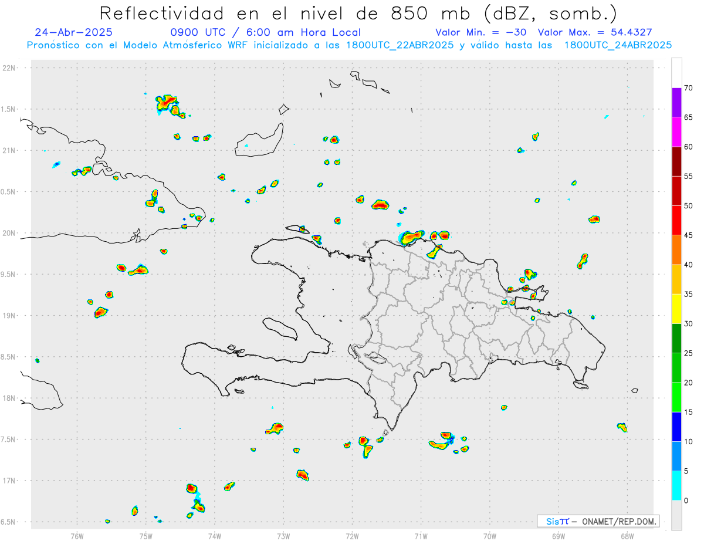704x544 pixels.
Task: Click the dark green 25–30 dBZ colorbar segment
Action: click(676, 339)
